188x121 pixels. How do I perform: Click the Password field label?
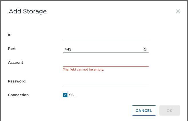17,81
